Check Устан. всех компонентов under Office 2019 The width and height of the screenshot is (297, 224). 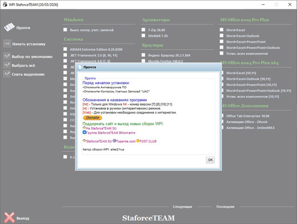[221, 53]
